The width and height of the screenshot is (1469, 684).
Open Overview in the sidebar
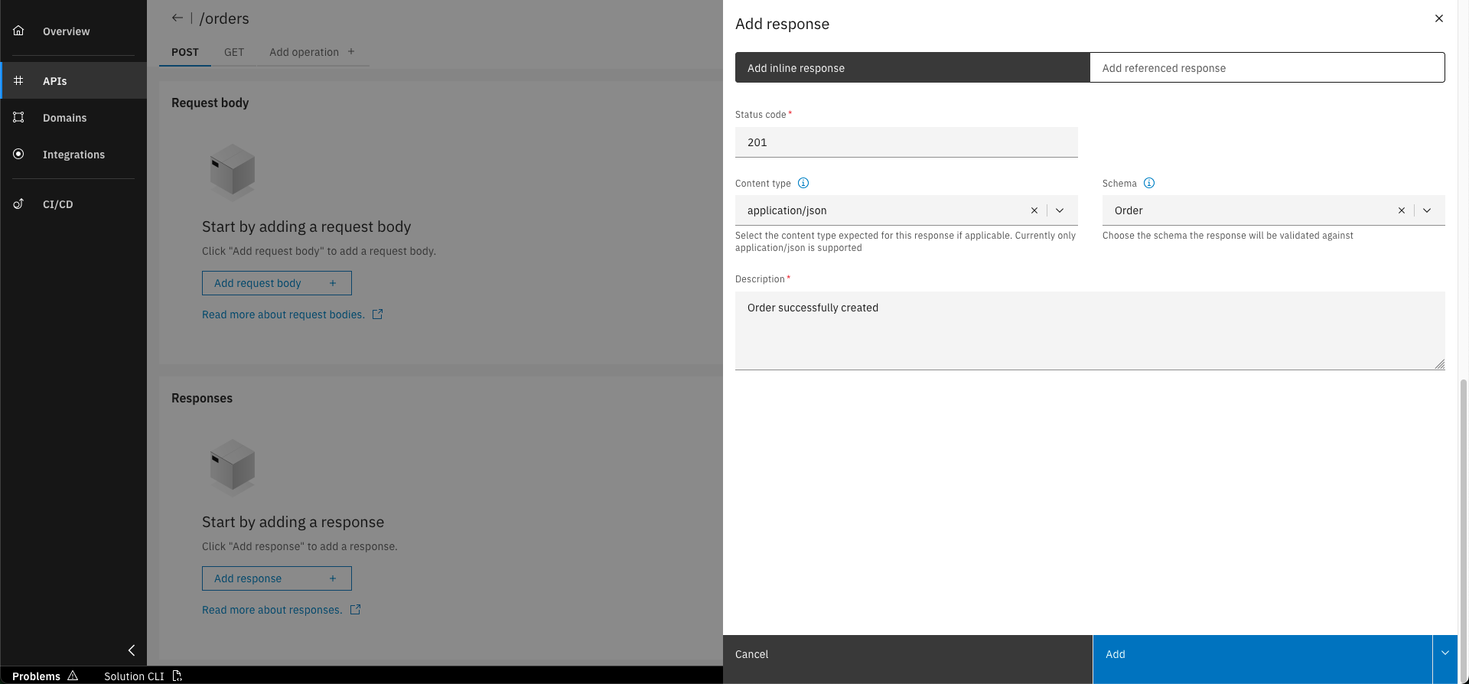pyautogui.click(x=73, y=31)
